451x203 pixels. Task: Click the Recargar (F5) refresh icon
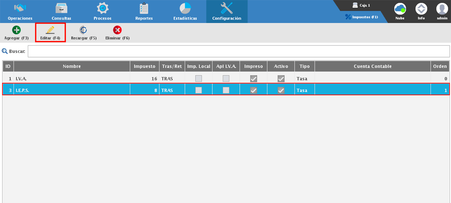pos(83,30)
